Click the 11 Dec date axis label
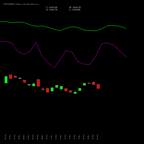Screen dimensions: 144x144 tap(51, 137)
